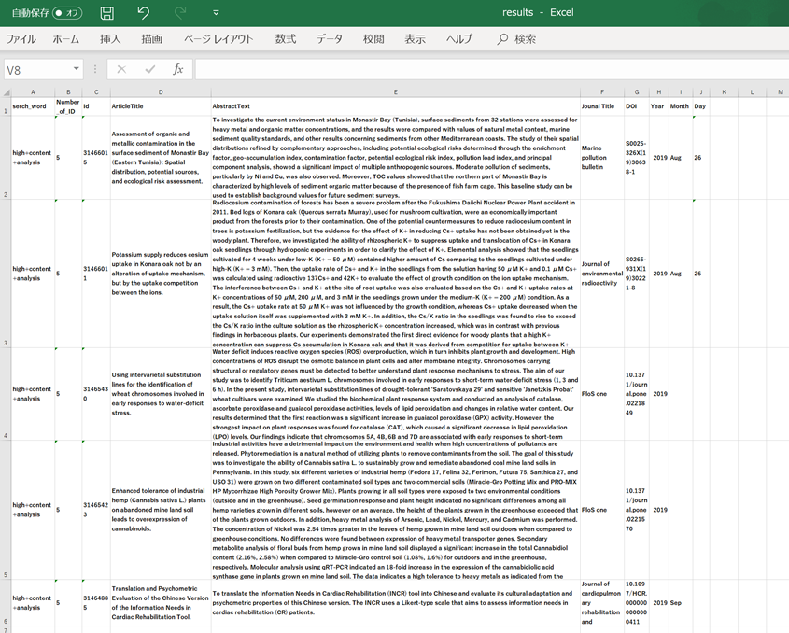Click the Save floppy disk icon
This screenshot has width=789, height=633.
(106, 13)
